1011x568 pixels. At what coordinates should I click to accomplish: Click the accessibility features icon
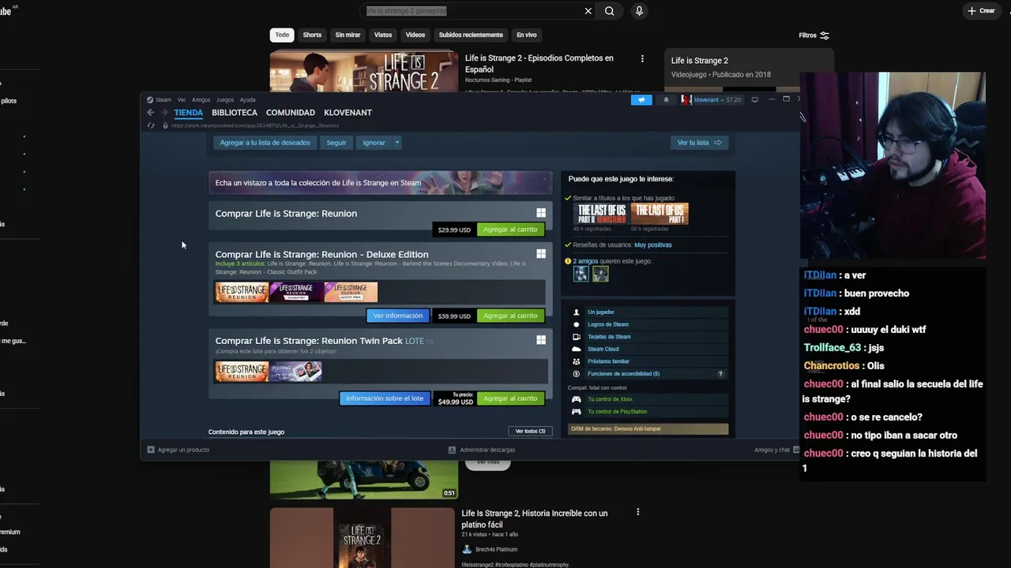(x=577, y=374)
